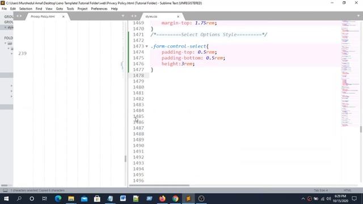The height and width of the screenshot is (204, 363).
Task: Click the padding-bottom: 0.5rem declaration
Action: [x=193, y=58]
